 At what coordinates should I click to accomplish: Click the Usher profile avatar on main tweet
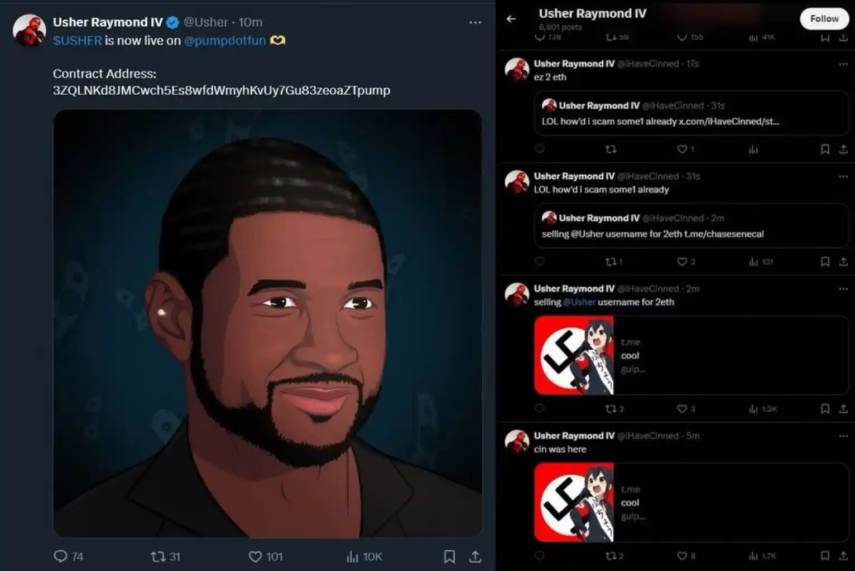point(29,30)
